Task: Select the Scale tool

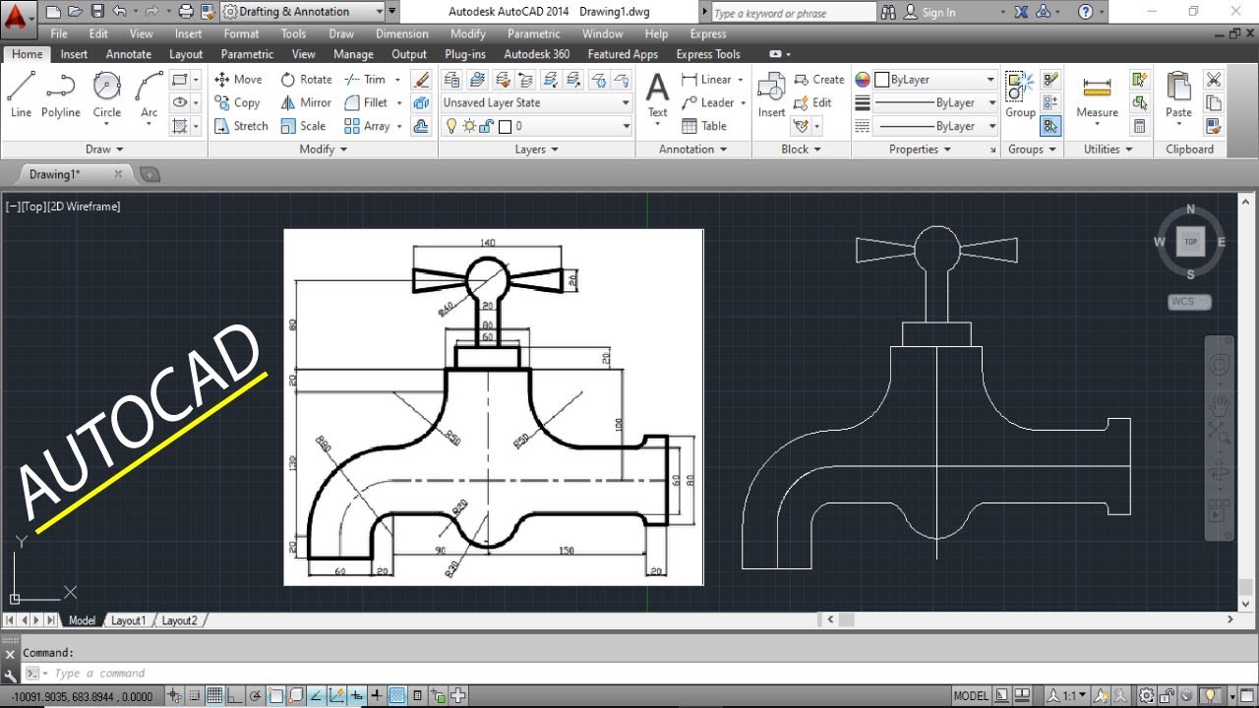Action: (303, 126)
